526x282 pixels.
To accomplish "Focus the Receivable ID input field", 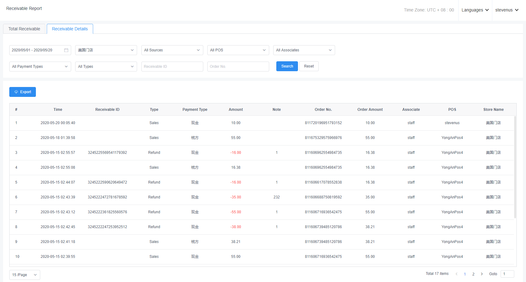I will (172, 67).
